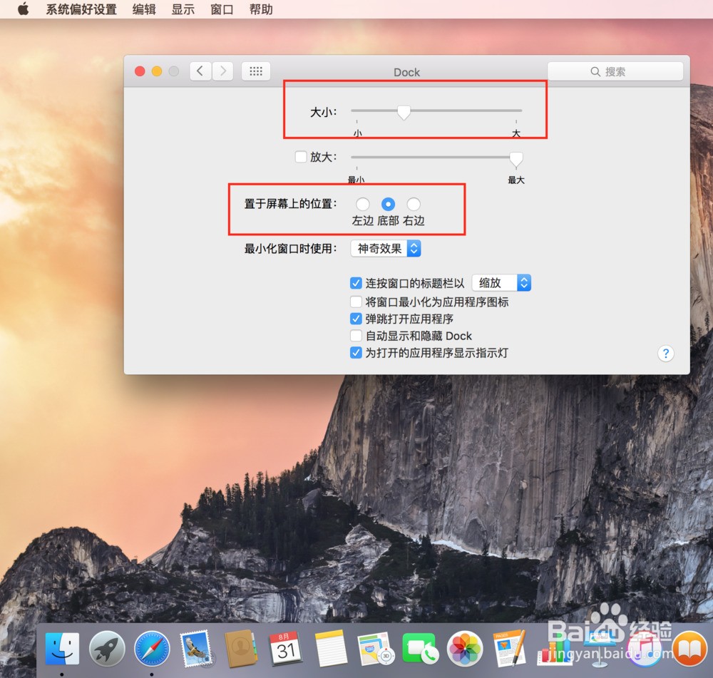This screenshot has height=678, width=713.
Task: Select 底部 Dock position radio button
Action: click(388, 204)
